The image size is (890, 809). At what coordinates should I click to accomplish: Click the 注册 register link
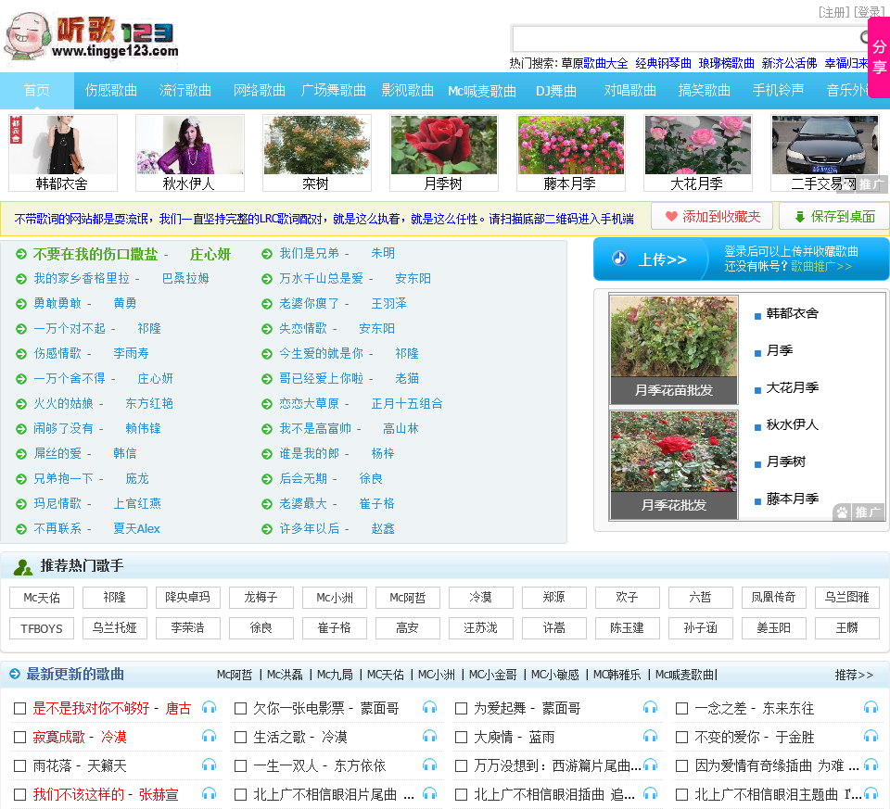coord(833,12)
